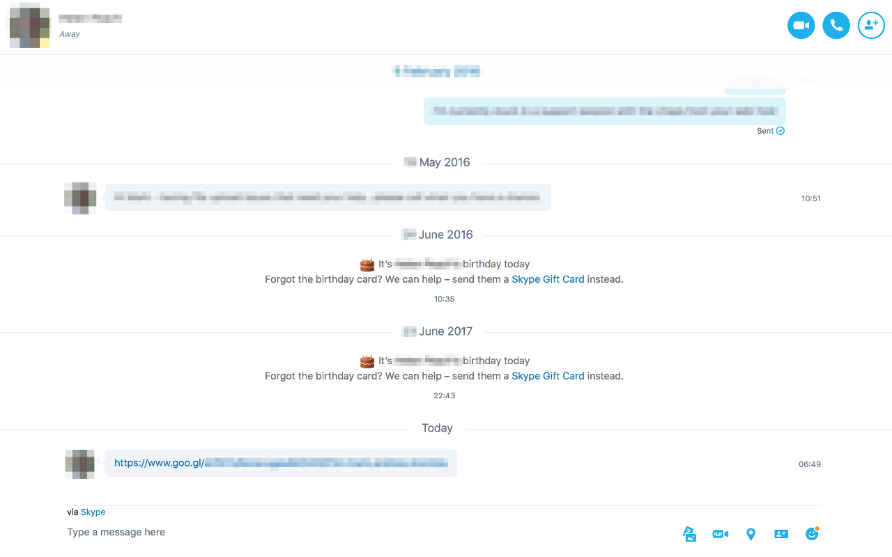Focus the Type a message here field
892x557 pixels.
[x=369, y=533]
